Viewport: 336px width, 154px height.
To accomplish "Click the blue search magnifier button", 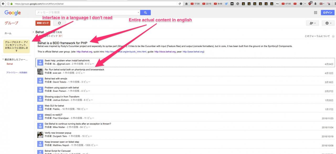I will tap(145, 13).
